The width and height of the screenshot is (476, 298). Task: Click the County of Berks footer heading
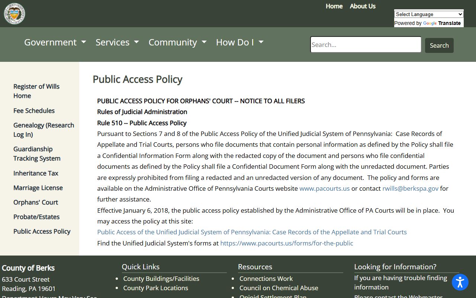28,268
